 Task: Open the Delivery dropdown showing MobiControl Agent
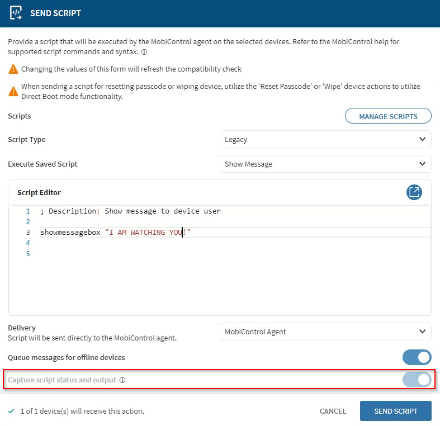pyautogui.click(x=325, y=332)
